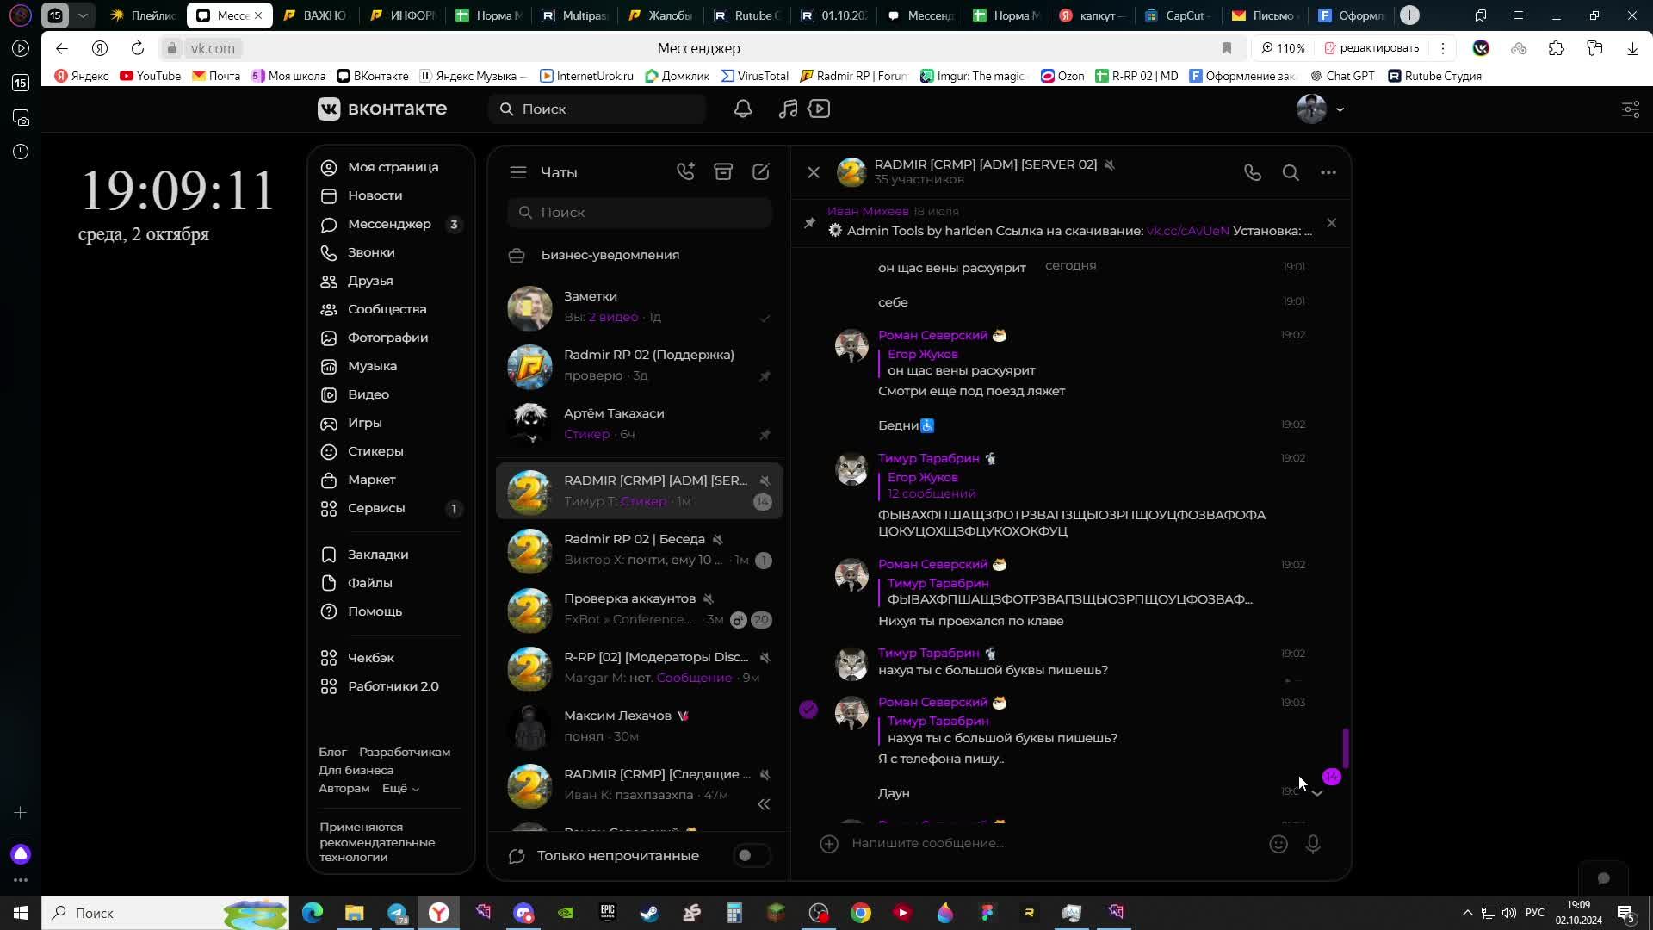This screenshot has width=1653, height=930.
Task: Open emoji picker in message field
Action: point(1278,845)
